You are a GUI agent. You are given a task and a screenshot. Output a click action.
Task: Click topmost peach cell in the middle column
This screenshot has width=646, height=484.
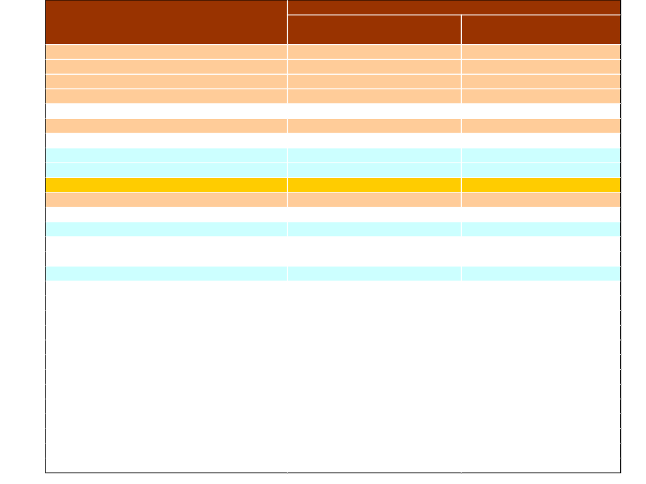click(374, 51)
